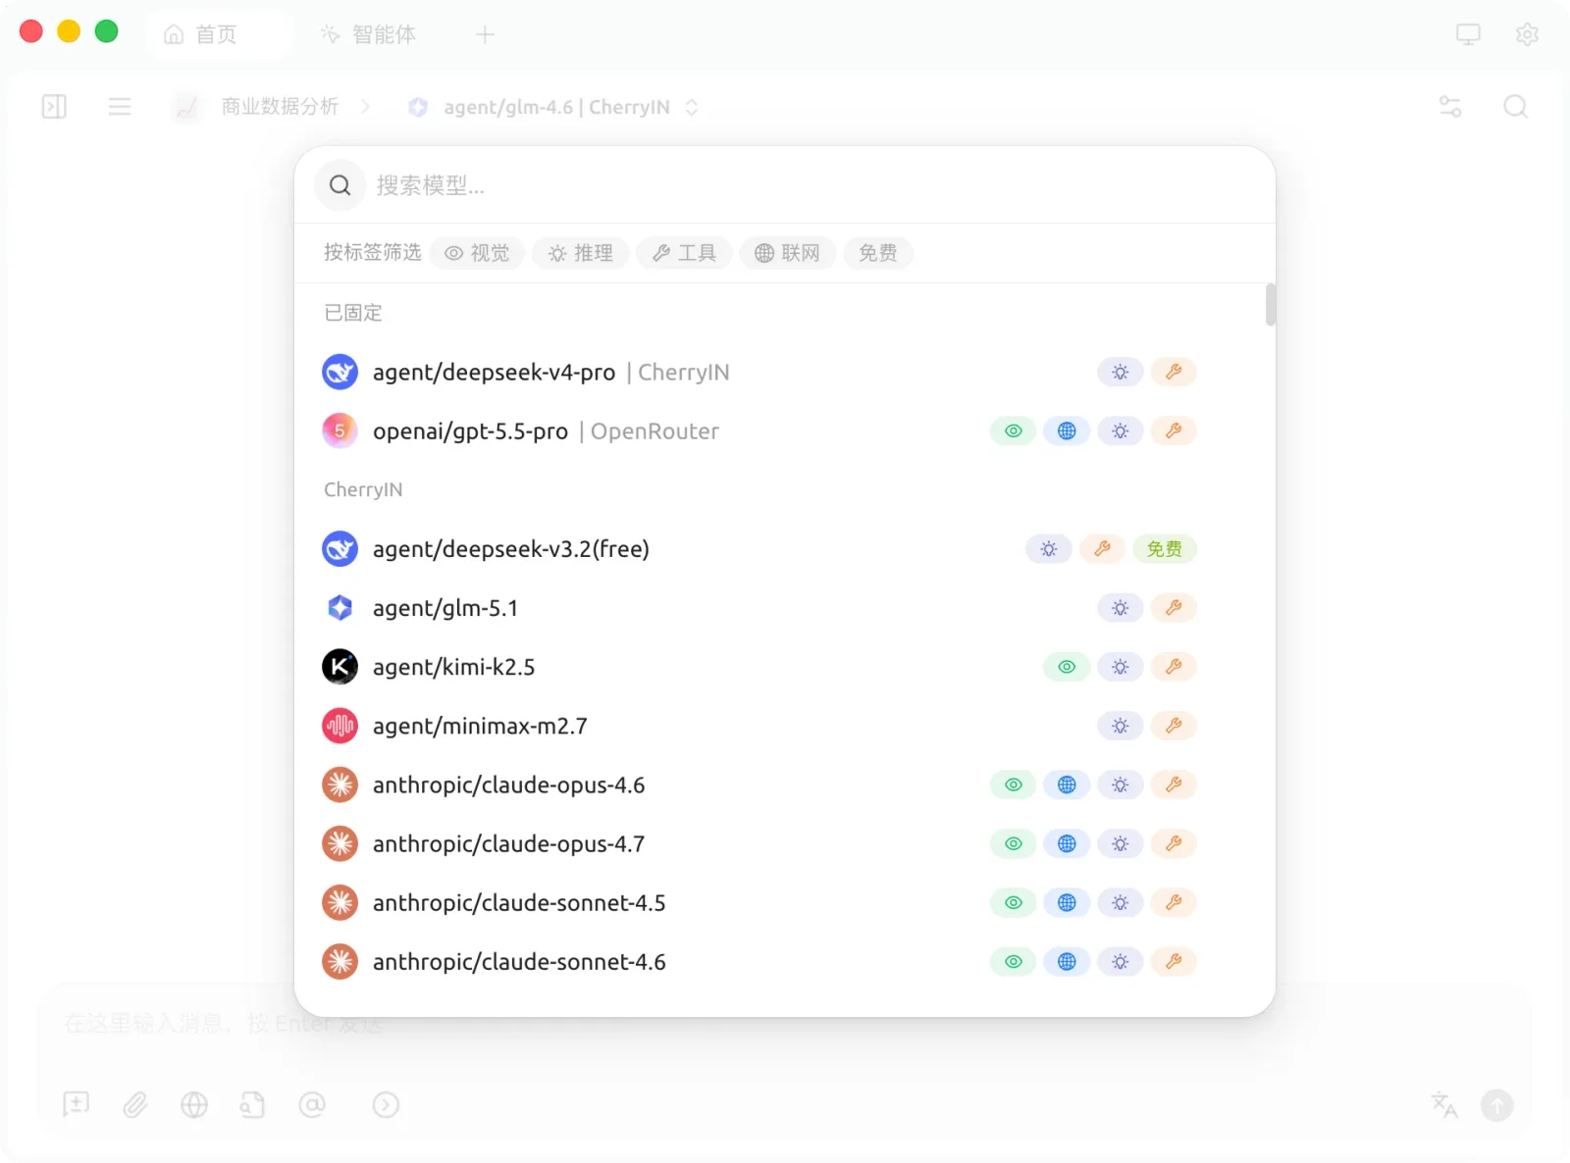Click the new topic icon in input bar
This screenshot has width=1570, height=1163.
(76, 1105)
